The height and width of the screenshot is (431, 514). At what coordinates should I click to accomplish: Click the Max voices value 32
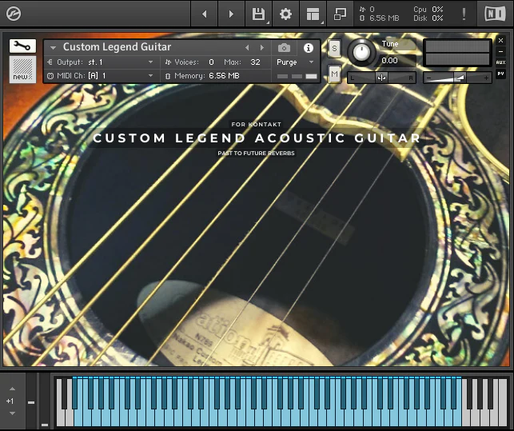tap(255, 62)
